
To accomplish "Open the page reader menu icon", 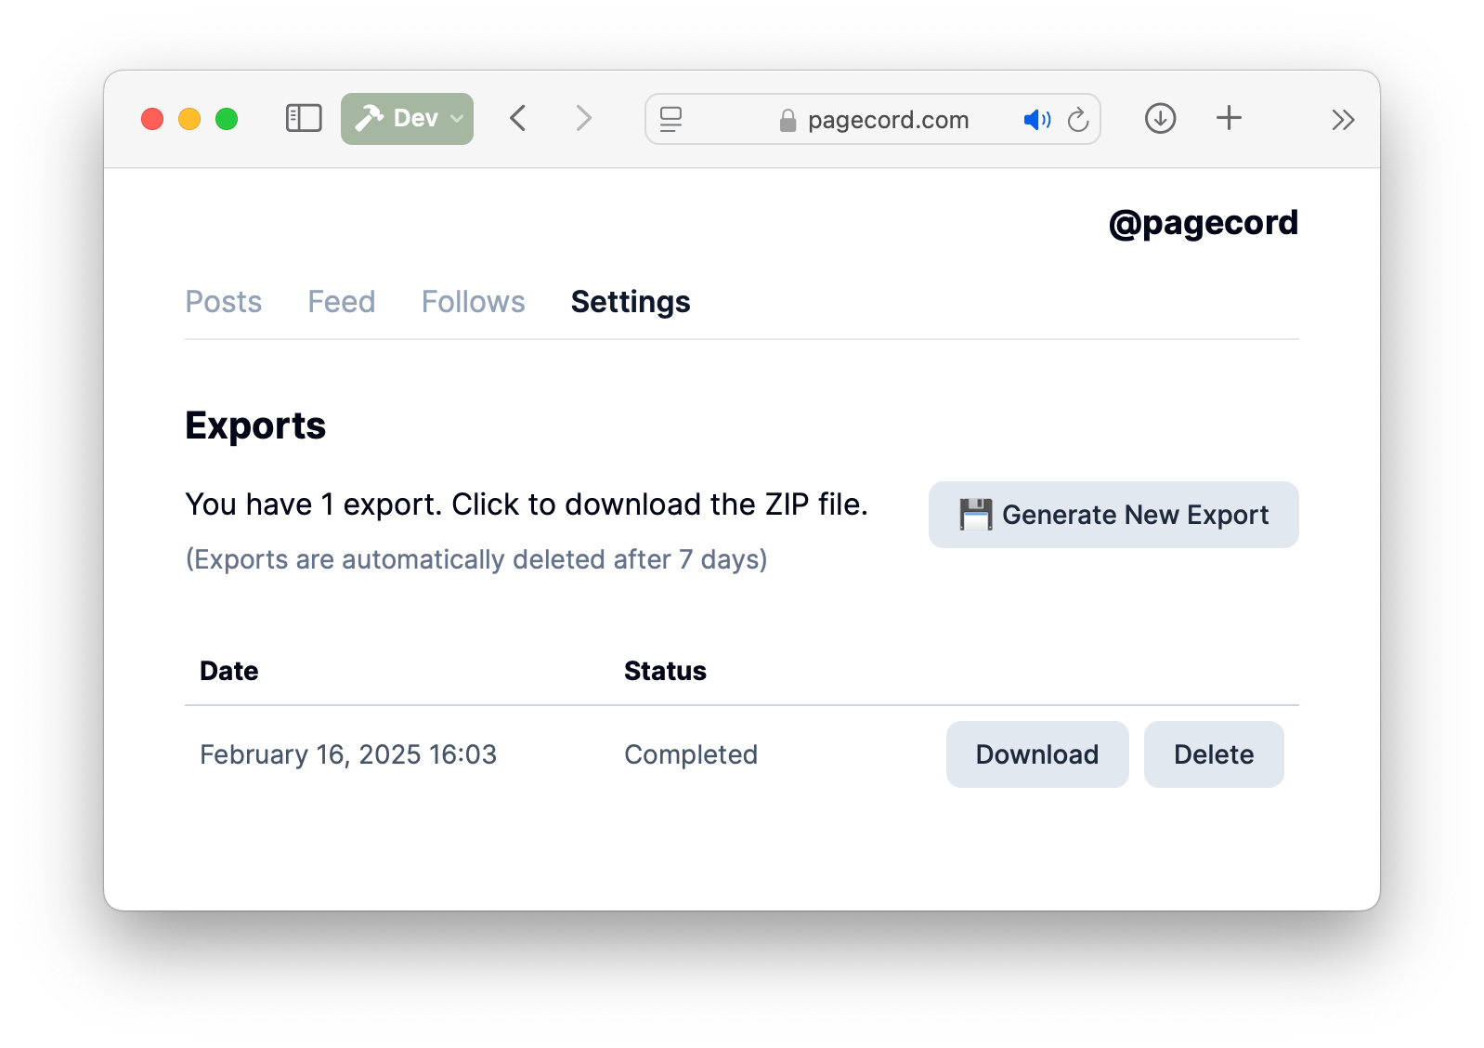I will (x=670, y=119).
